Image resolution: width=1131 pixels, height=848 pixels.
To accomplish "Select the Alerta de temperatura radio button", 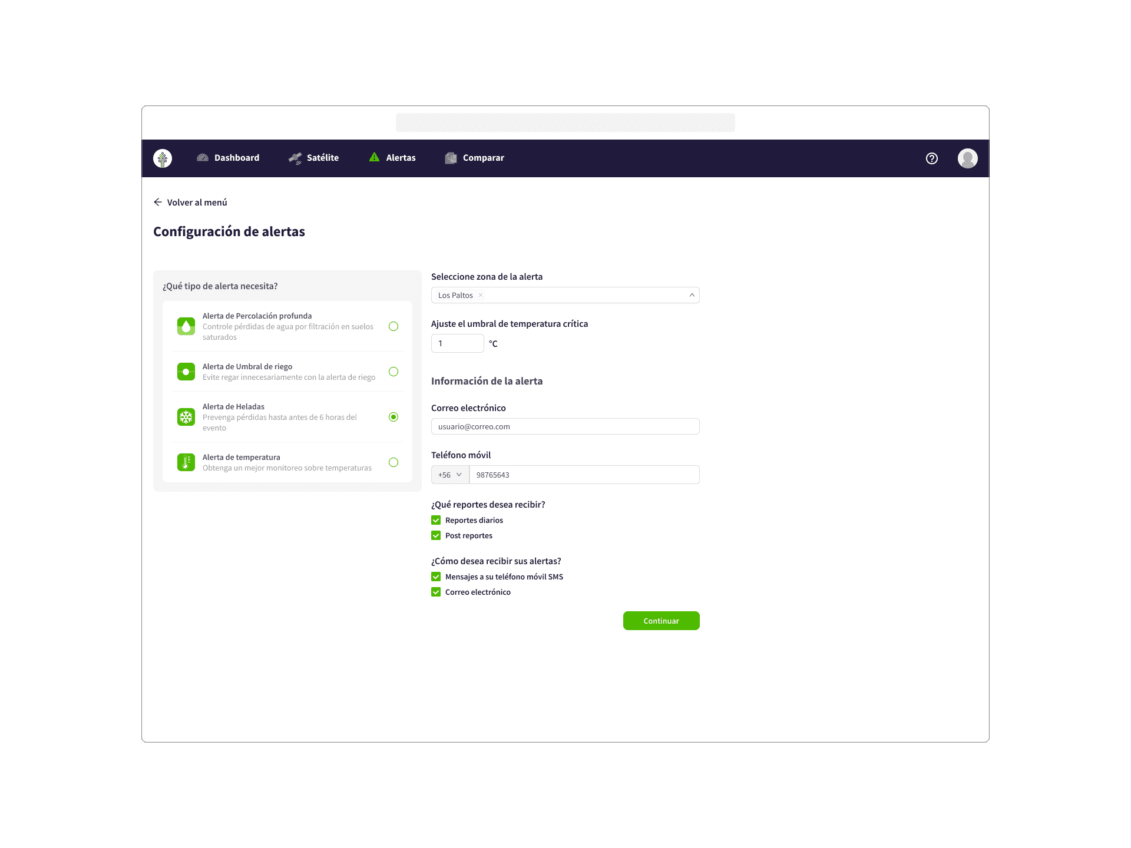I will [393, 462].
